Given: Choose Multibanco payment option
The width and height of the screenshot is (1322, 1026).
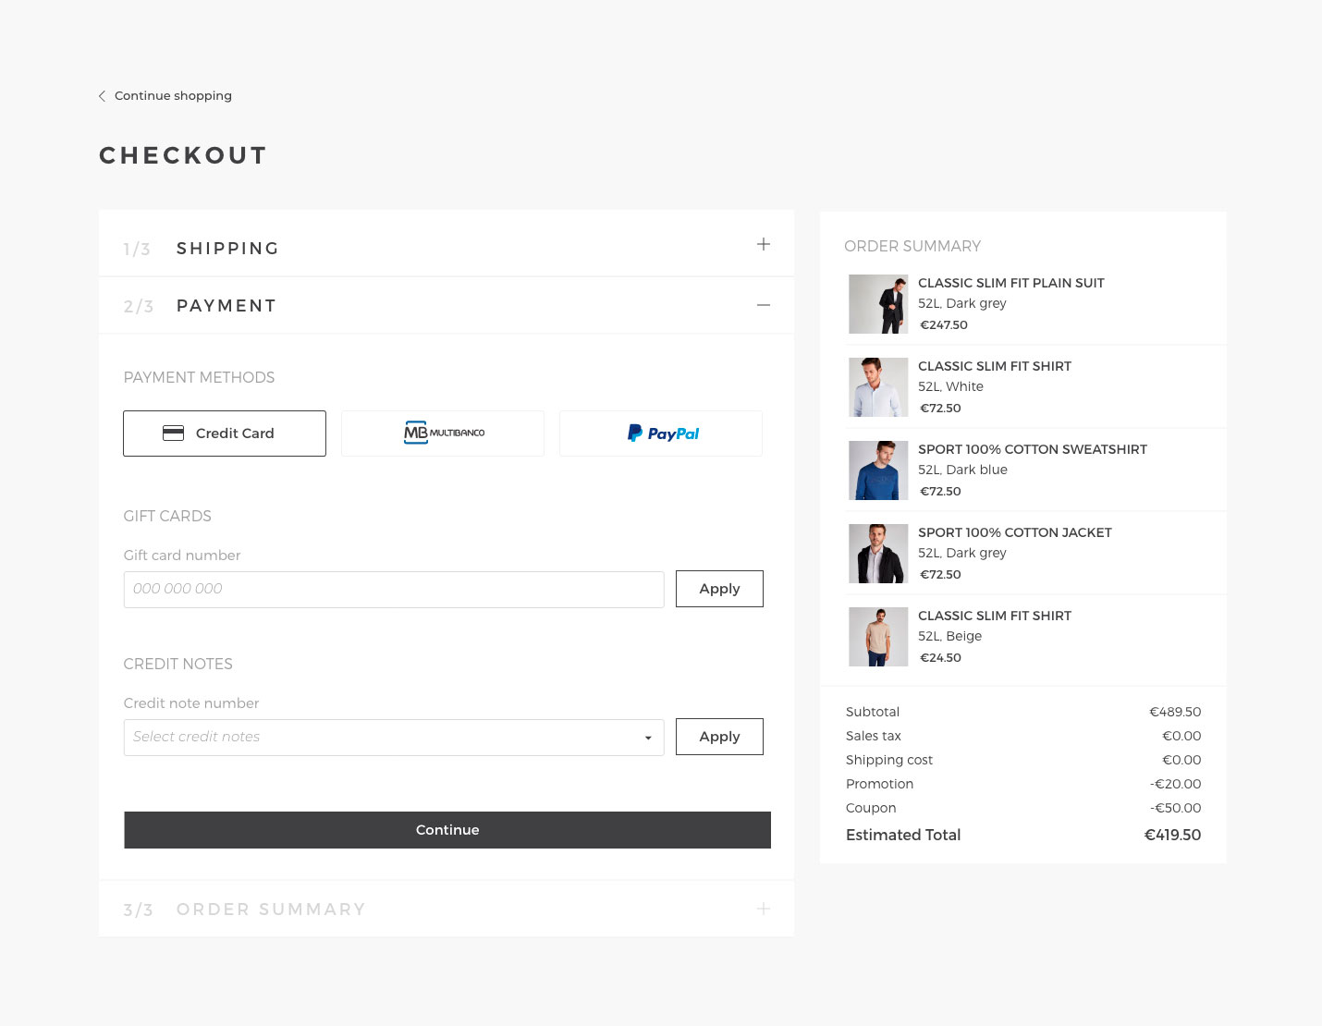Looking at the screenshot, I should (443, 434).
